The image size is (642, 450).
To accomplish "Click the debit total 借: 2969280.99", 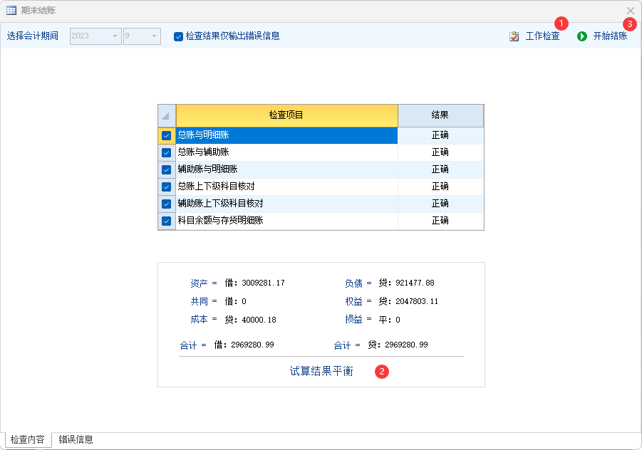I will [244, 345].
